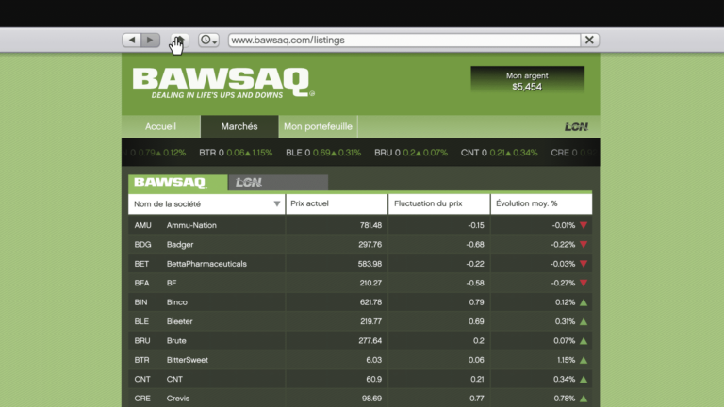Click the Mon argent balance box

527,80
